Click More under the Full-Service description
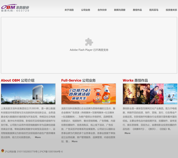Image resolution: width=178 pixels, height=158 pixels. (75, 141)
